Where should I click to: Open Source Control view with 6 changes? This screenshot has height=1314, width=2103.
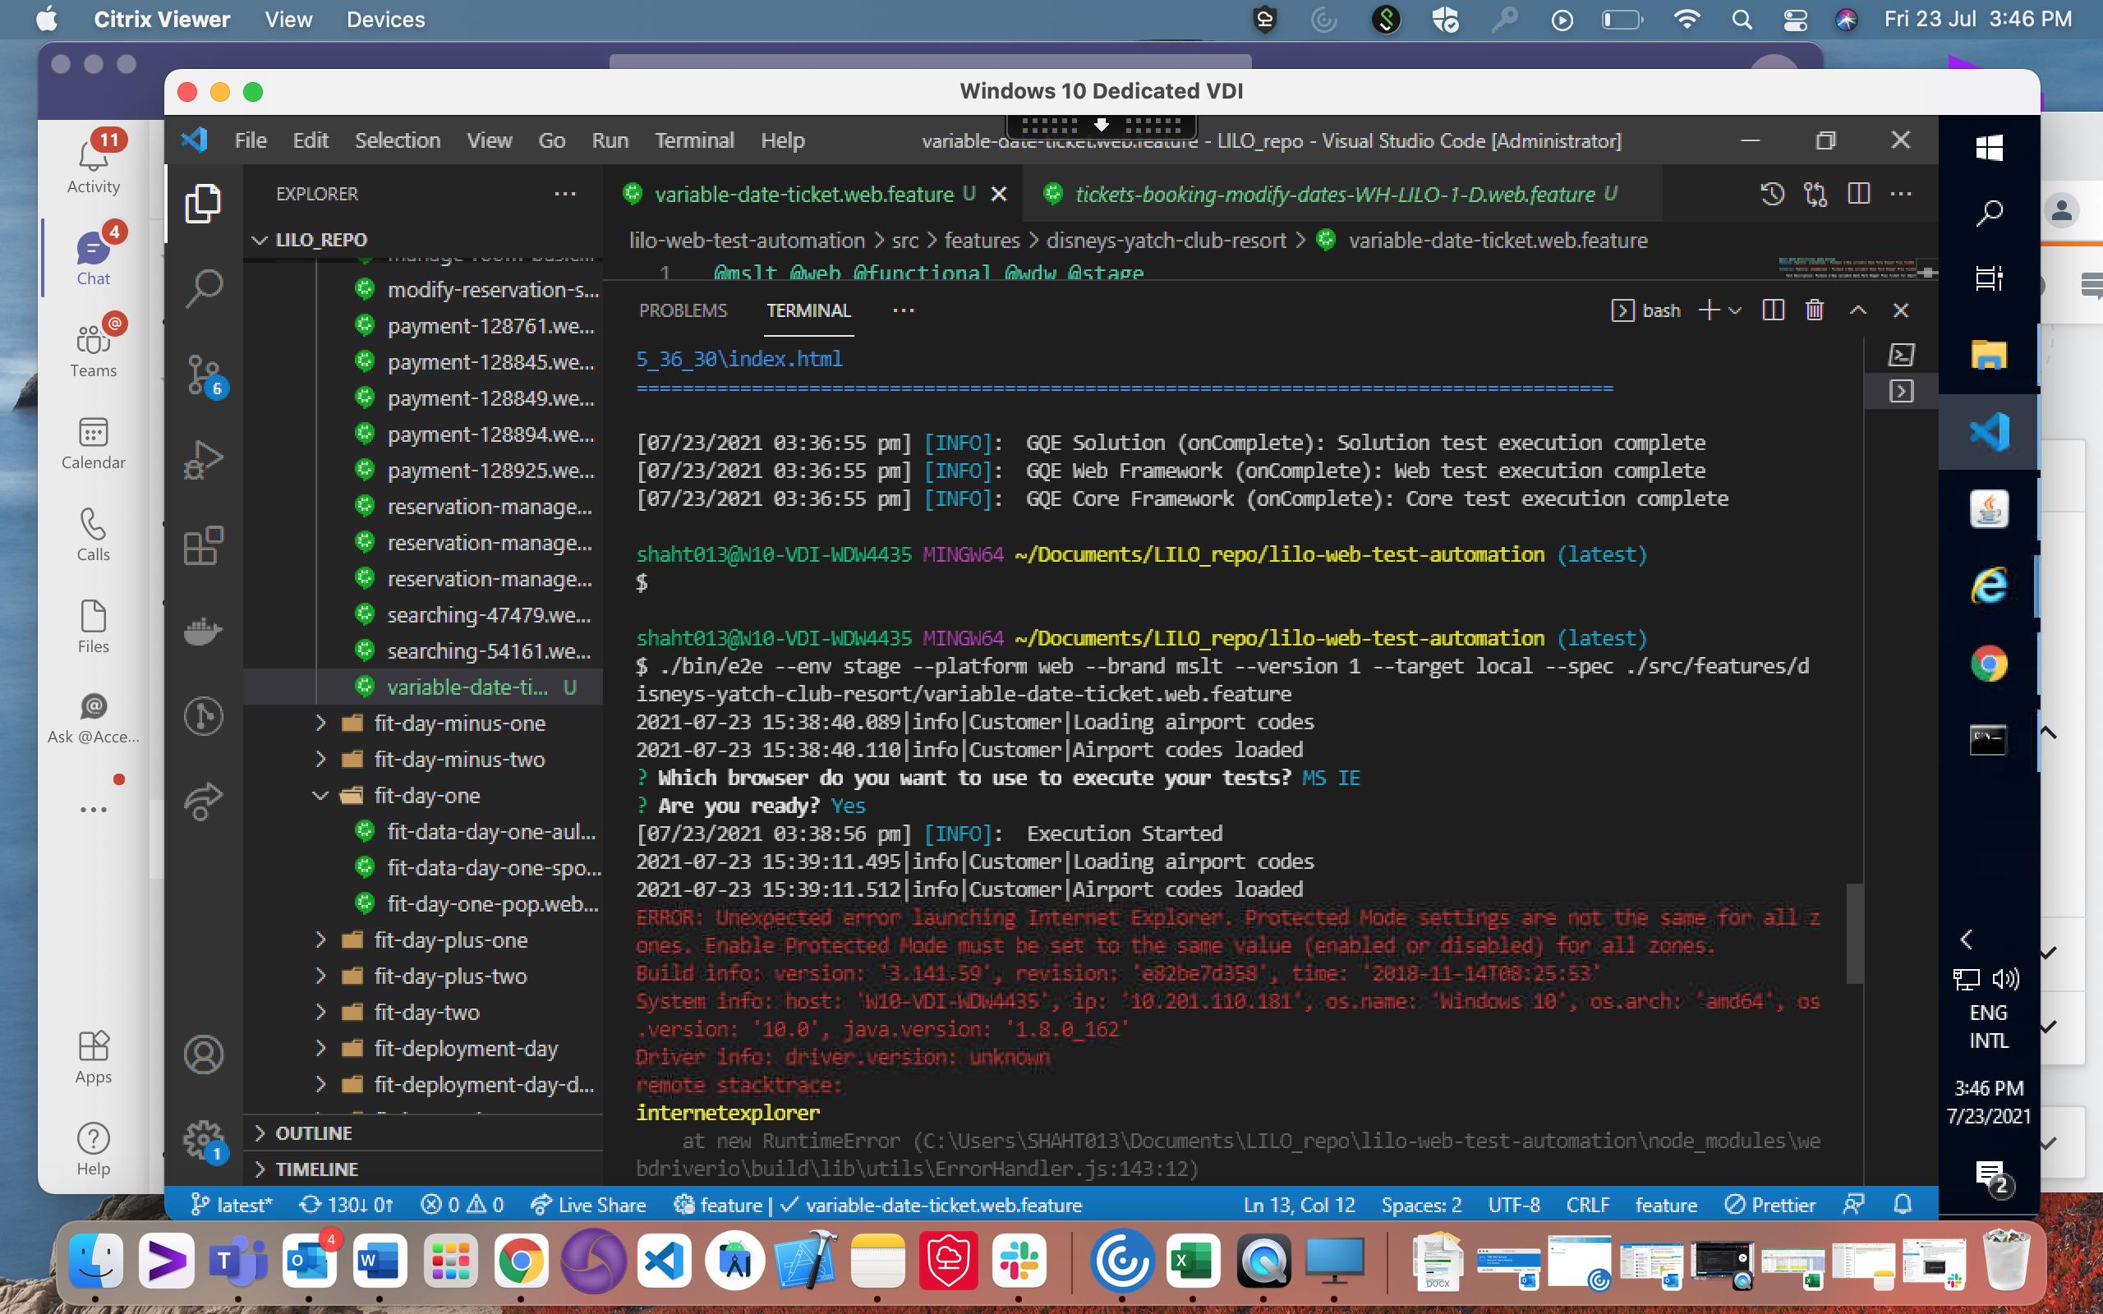pyautogui.click(x=205, y=375)
